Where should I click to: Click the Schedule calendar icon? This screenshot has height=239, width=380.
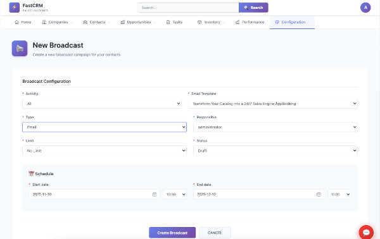31,173
